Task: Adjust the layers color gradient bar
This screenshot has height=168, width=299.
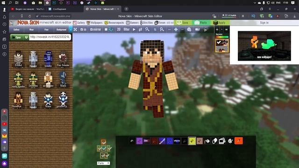Action: click(x=222, y=37)
